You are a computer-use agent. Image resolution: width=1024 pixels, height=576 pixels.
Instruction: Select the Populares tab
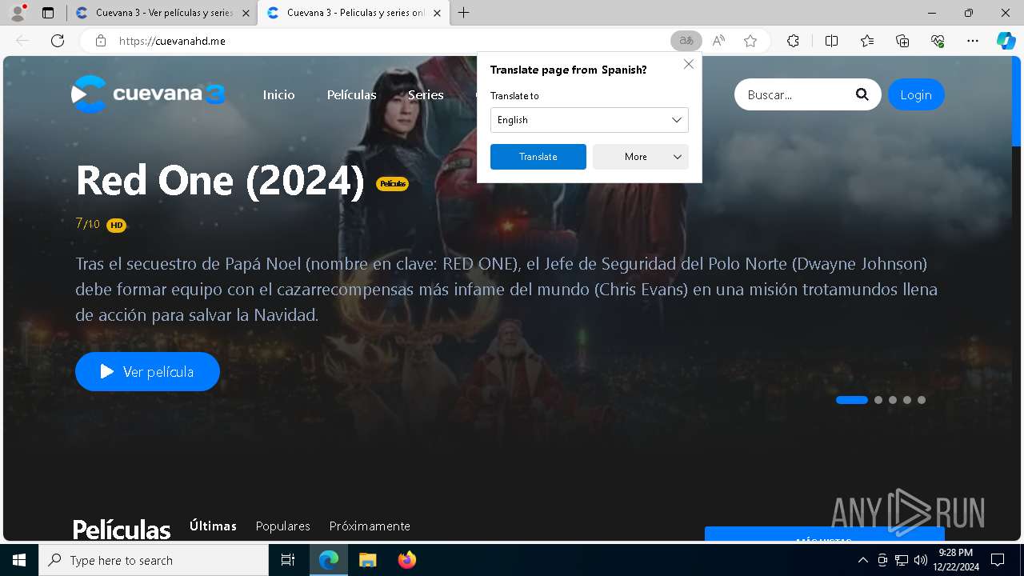tap(283, 526)
